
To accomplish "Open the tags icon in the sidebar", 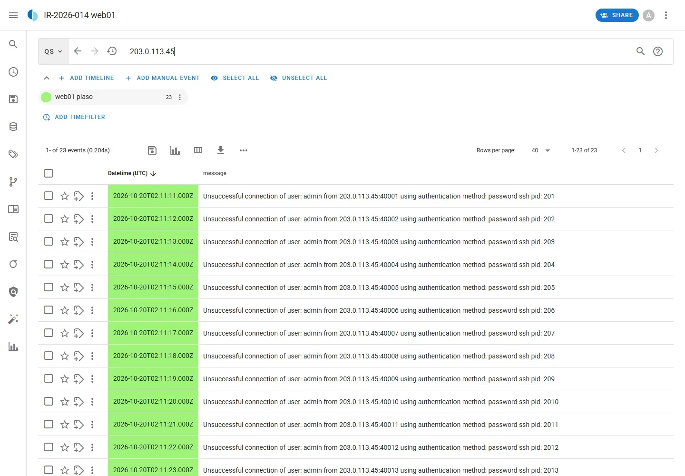I will (13, 154).
